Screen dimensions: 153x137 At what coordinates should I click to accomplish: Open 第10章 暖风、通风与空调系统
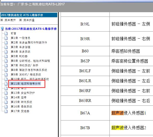click(30, 79)
